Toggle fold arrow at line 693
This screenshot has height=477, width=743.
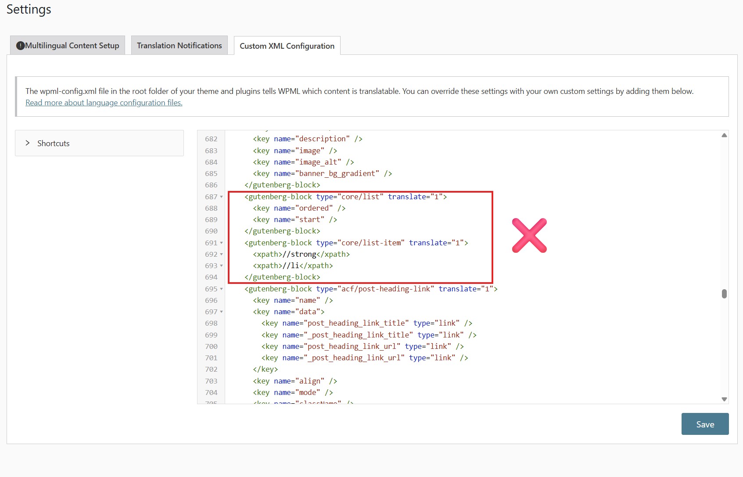[222, 266]
